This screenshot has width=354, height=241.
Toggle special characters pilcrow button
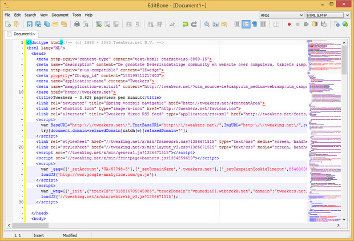tap(255, 24)
